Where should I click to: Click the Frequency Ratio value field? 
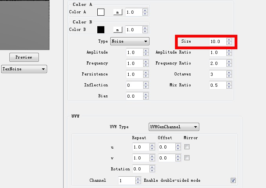pyautogui.click(x=218, y=63)
